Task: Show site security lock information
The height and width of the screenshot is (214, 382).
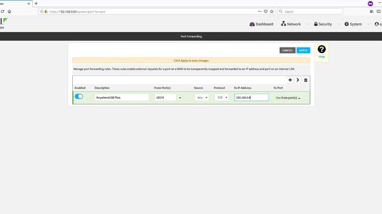Action: (46, 11)
